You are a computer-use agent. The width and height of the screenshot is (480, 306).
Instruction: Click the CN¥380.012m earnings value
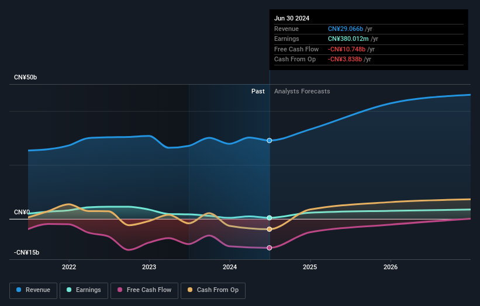pos(348,39)
